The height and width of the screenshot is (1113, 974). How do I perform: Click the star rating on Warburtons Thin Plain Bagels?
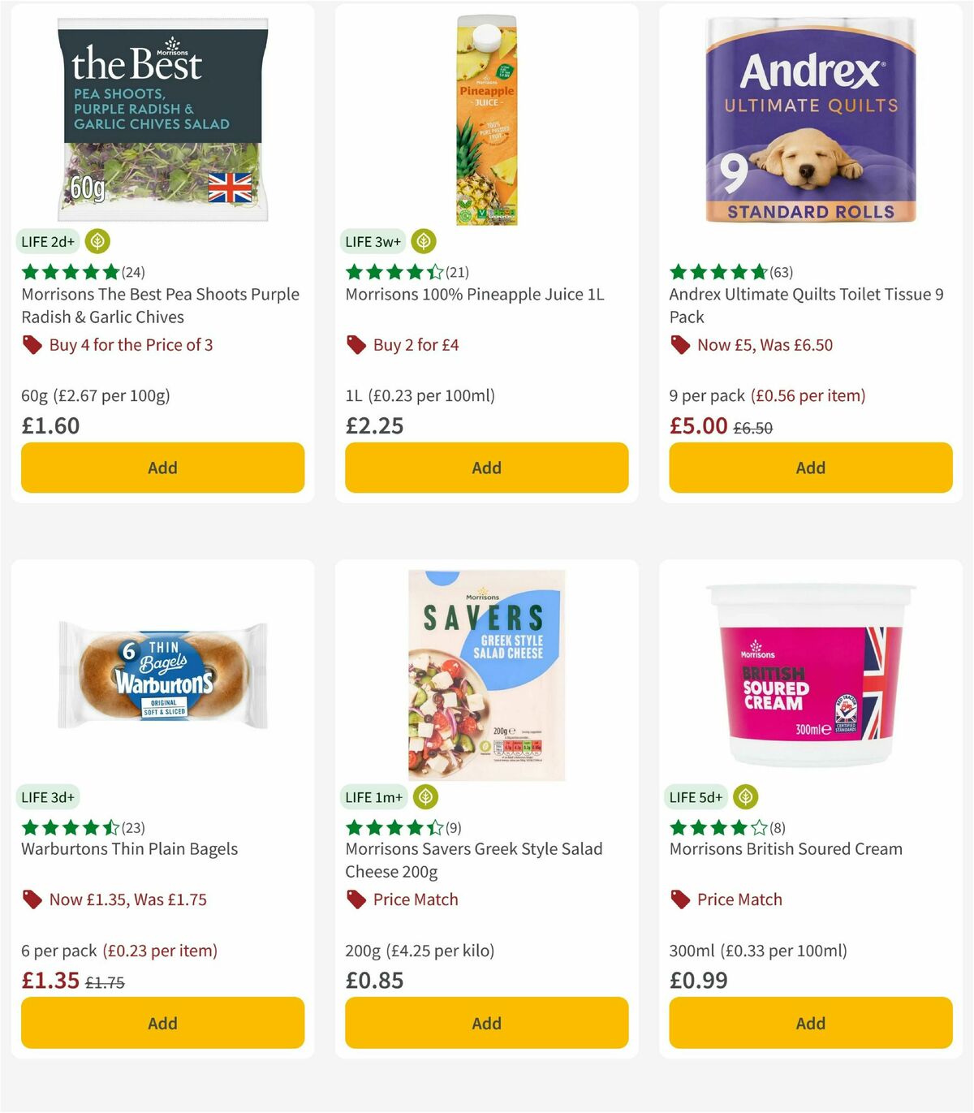(71, 828)
